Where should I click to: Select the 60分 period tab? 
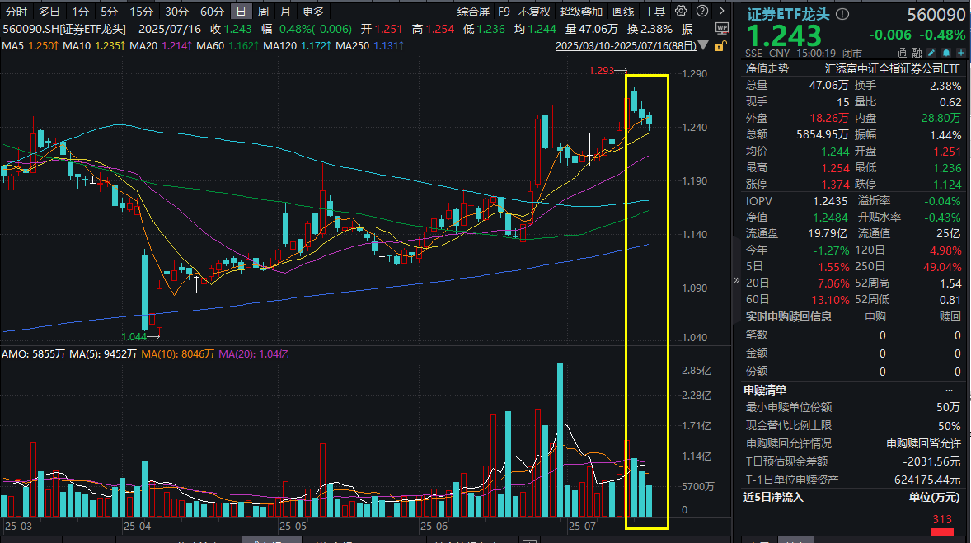tap(212, 12)
